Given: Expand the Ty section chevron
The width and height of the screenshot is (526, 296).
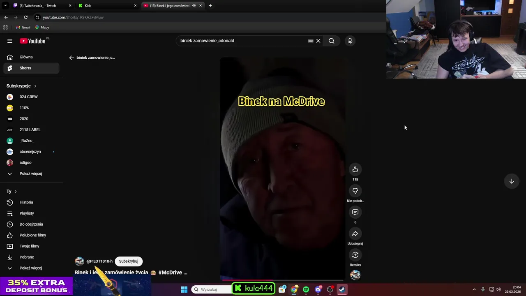Looking at the screenshot, I should point(16,192).
